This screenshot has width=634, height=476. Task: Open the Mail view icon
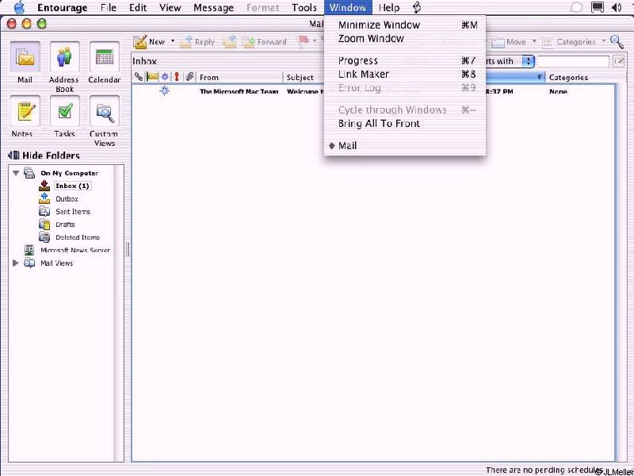point(25,57)
